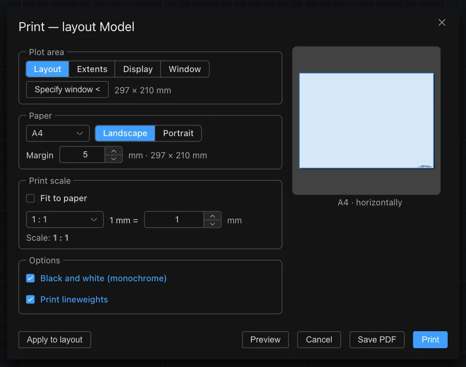Screen dimensions: 466x367
Task: Cancel the print dialog
Action: pyautogui.click(x=319, y=340)
